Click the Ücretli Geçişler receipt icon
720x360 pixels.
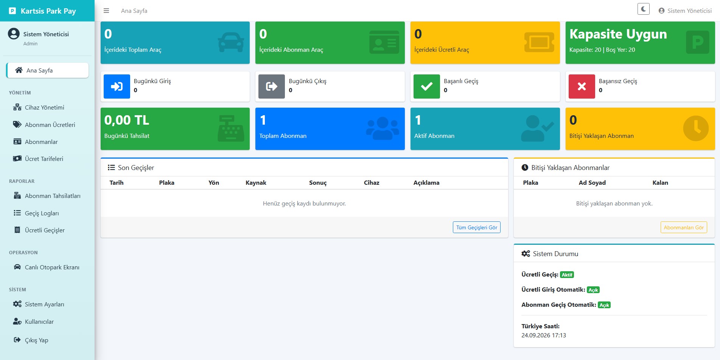click(x=17, y=230)
